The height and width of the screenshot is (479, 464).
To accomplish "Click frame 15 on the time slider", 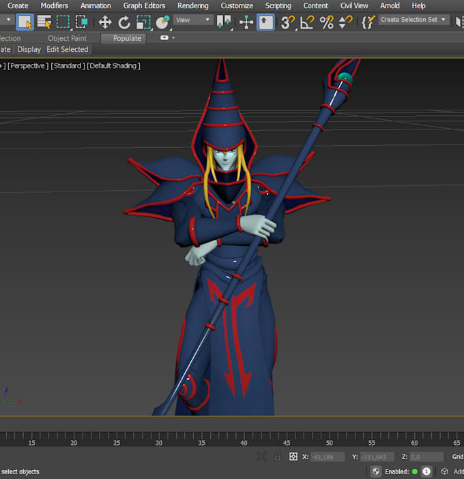I will click(x=31, y=443).
